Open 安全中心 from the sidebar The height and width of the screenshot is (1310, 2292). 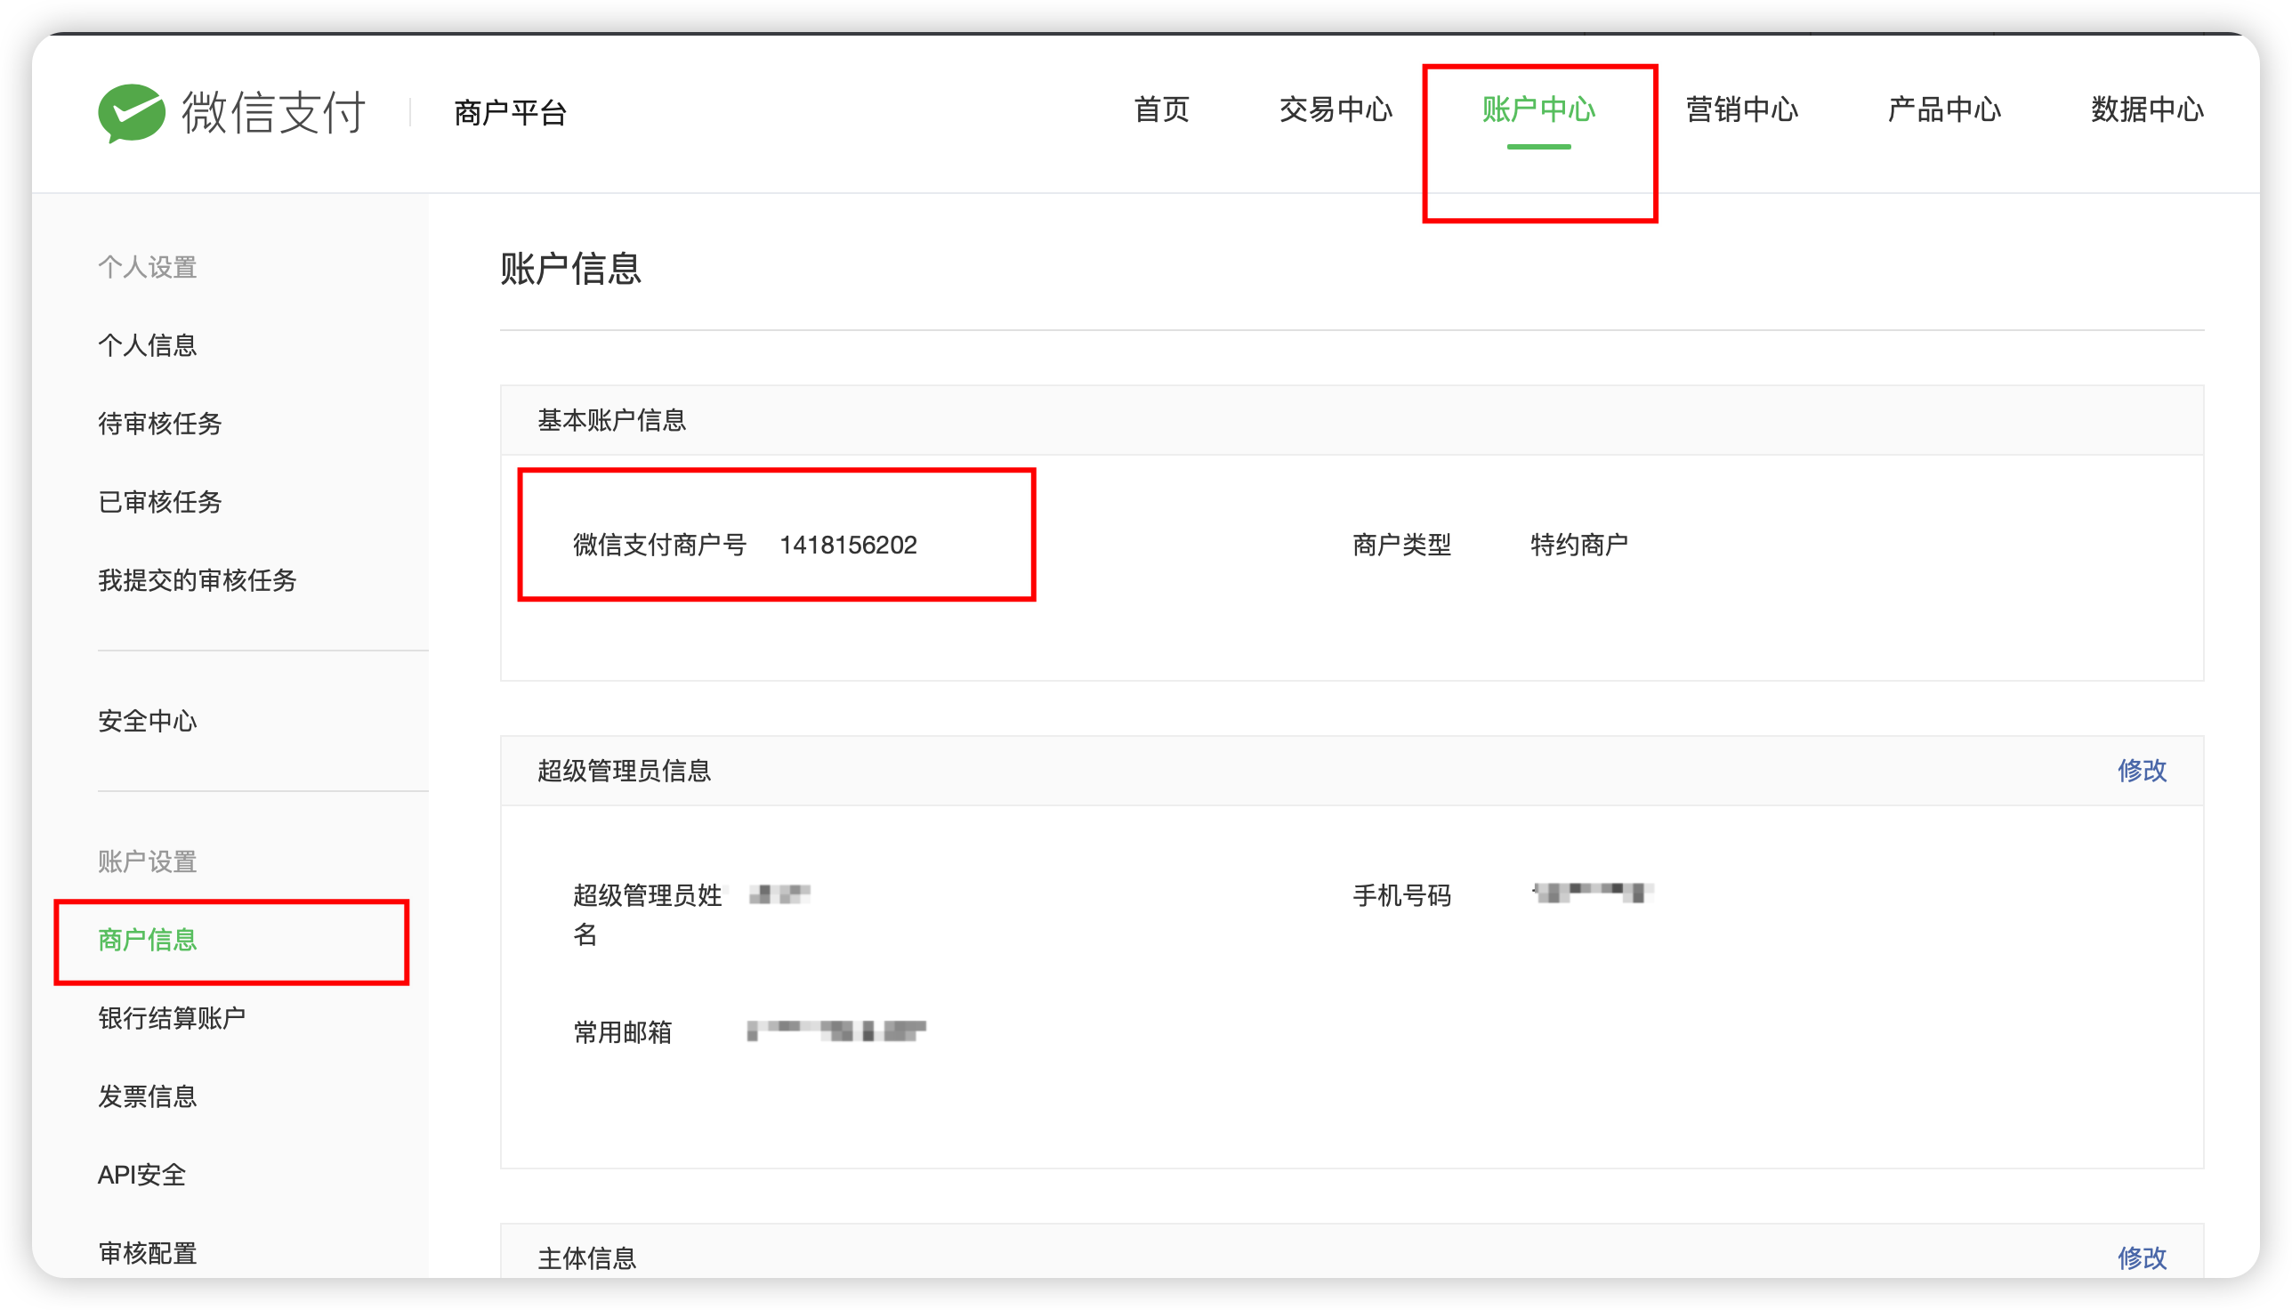pyautogui.click(x=148, y=721)
